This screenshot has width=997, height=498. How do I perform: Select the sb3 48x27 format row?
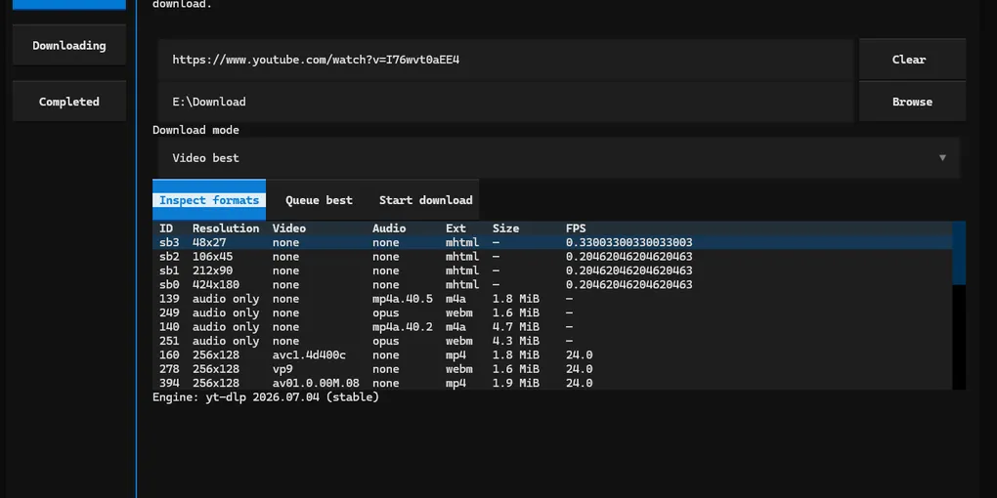click(x=552, y=242)
